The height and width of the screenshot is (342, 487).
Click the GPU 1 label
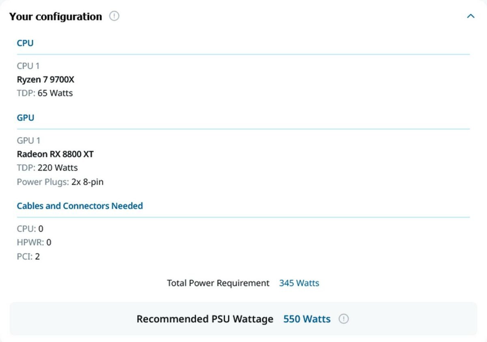tap(28, 140)
